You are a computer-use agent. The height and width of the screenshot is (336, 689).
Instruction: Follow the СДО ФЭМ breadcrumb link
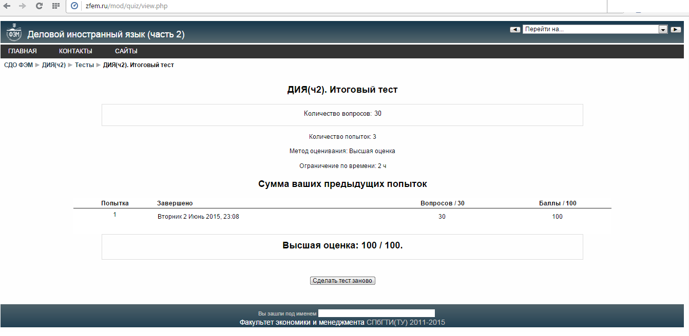(x=18, y=65)
